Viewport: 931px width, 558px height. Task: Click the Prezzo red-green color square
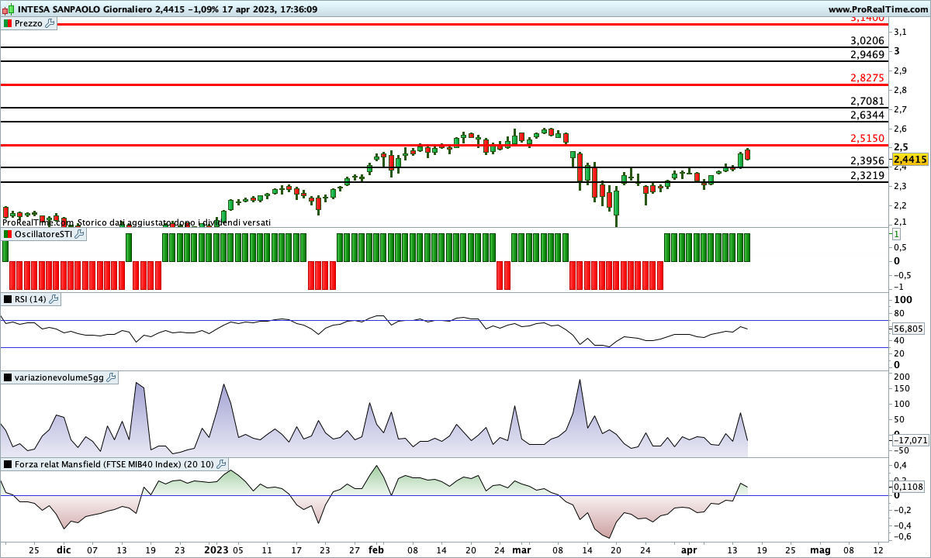click(8, 23)
